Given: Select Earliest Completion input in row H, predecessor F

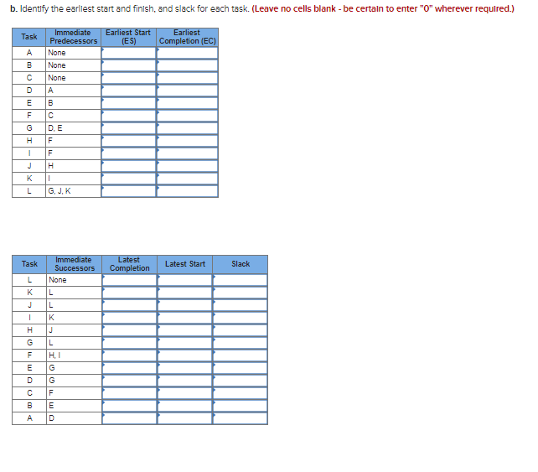Looking at the screenshot, I should [x=188, y=141].
